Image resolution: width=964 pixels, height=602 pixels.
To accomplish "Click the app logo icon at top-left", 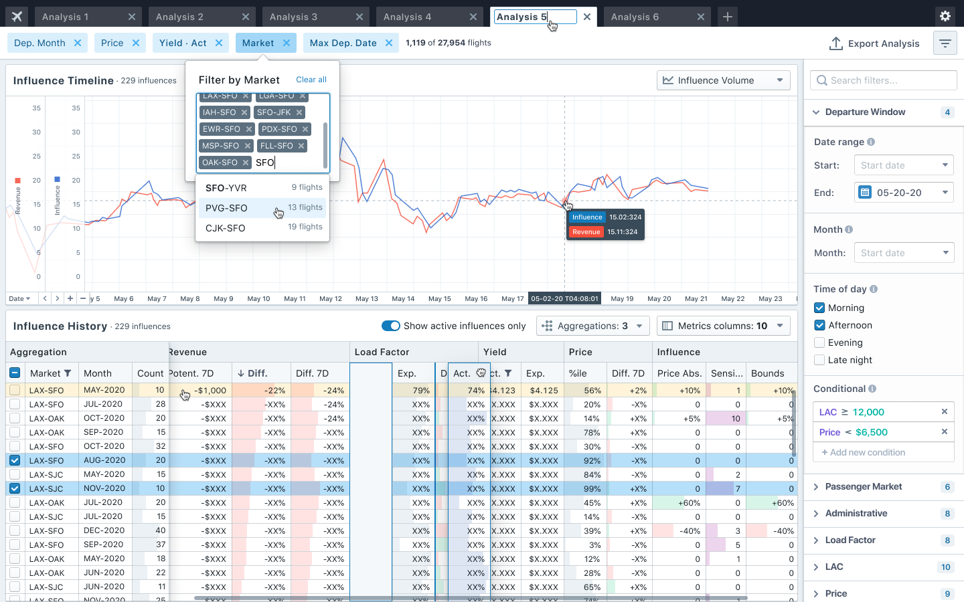I will click(x=17, y=17).
